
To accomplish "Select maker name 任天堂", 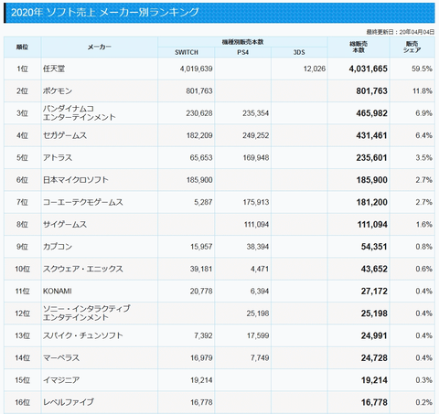I will pyautogui.click(x=54, y=69).
